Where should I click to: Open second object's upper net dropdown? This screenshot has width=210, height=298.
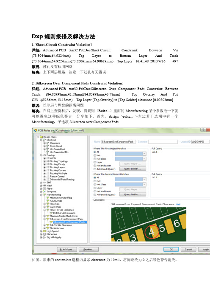(x=144, y=179)
